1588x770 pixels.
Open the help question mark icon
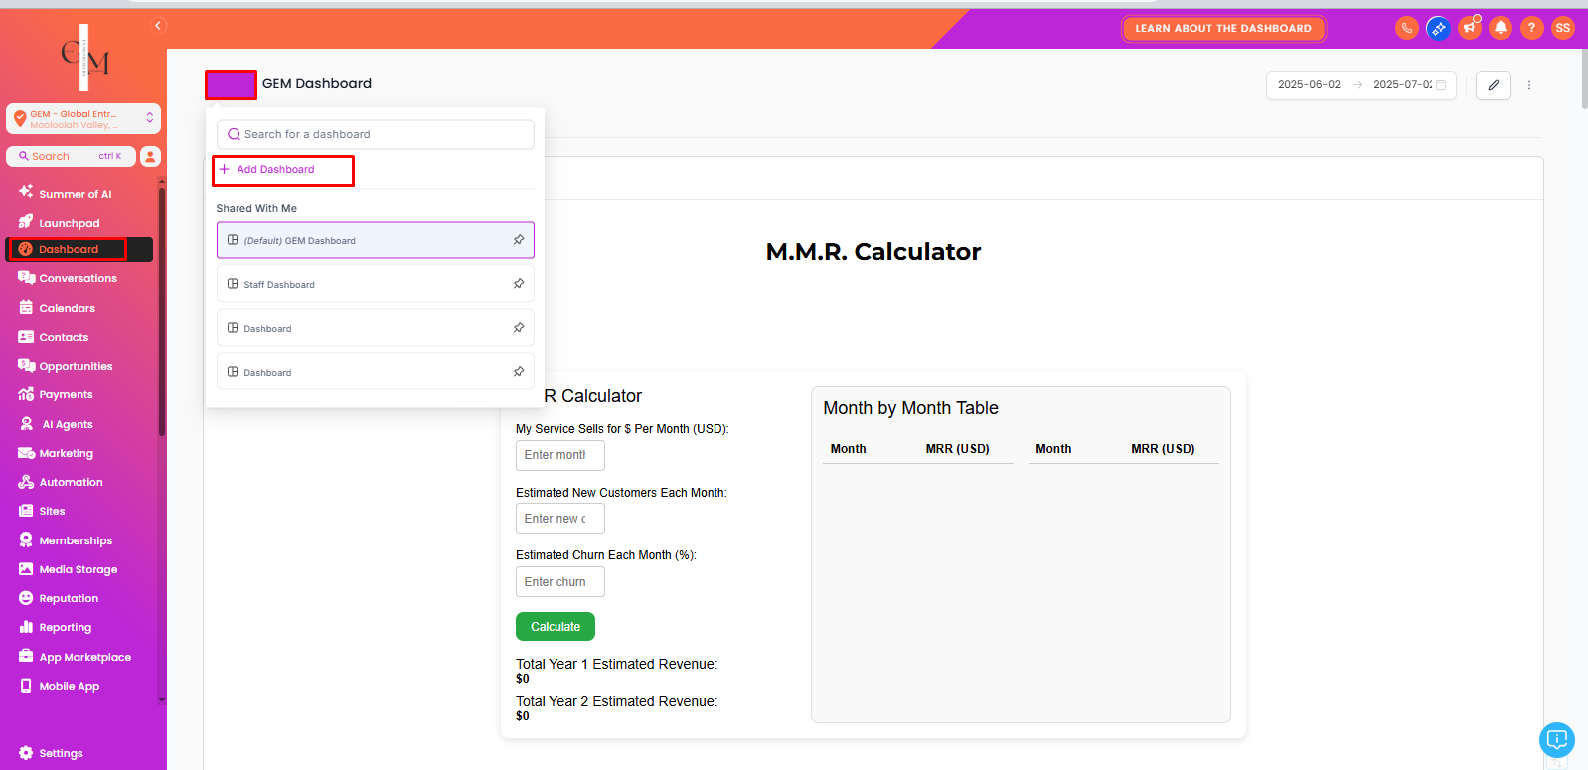pos(1532,28)
